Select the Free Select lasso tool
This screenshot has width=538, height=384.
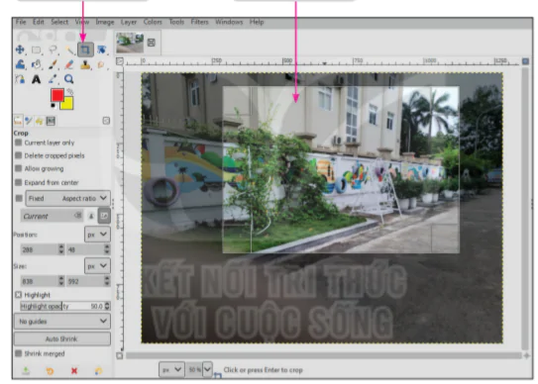pyautogui.click(x=53, y=49)
